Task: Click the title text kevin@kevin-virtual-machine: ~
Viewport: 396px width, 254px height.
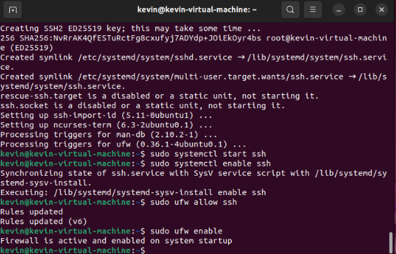Action: [197, 10]
